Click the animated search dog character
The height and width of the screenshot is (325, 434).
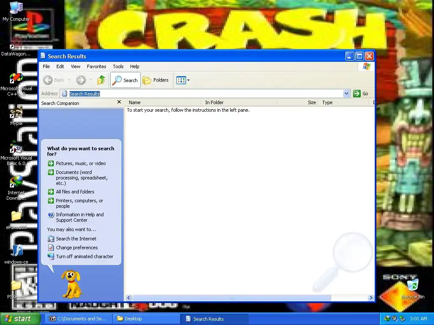[71, 284]
